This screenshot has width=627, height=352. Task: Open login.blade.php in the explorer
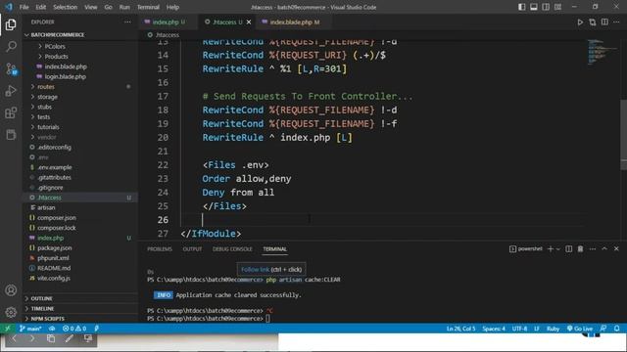click(66, 76)
